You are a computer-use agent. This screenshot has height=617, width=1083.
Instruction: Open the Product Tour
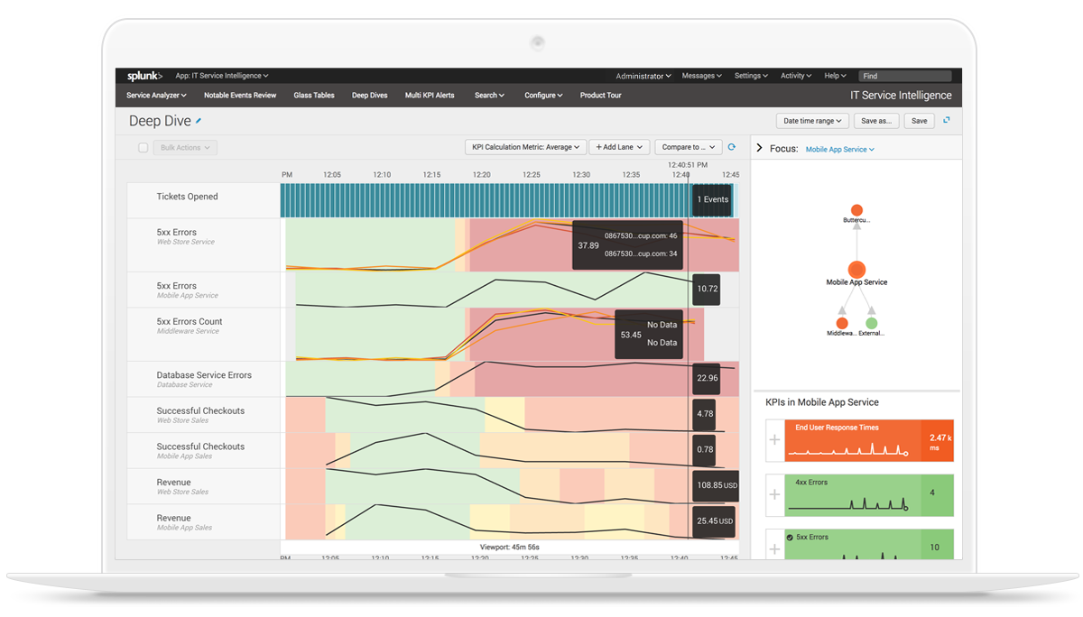601,95
